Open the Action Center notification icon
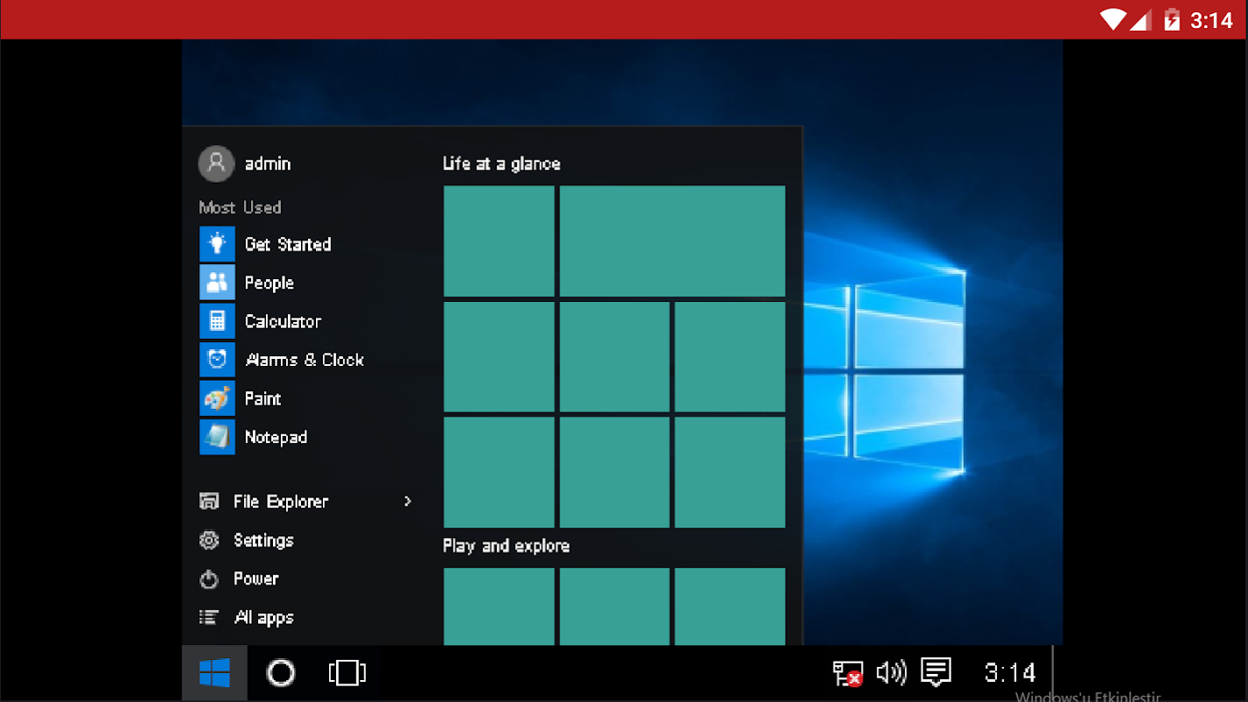Image resolution: width=1248 pixels, height=702 pixels. coord(936,672)
